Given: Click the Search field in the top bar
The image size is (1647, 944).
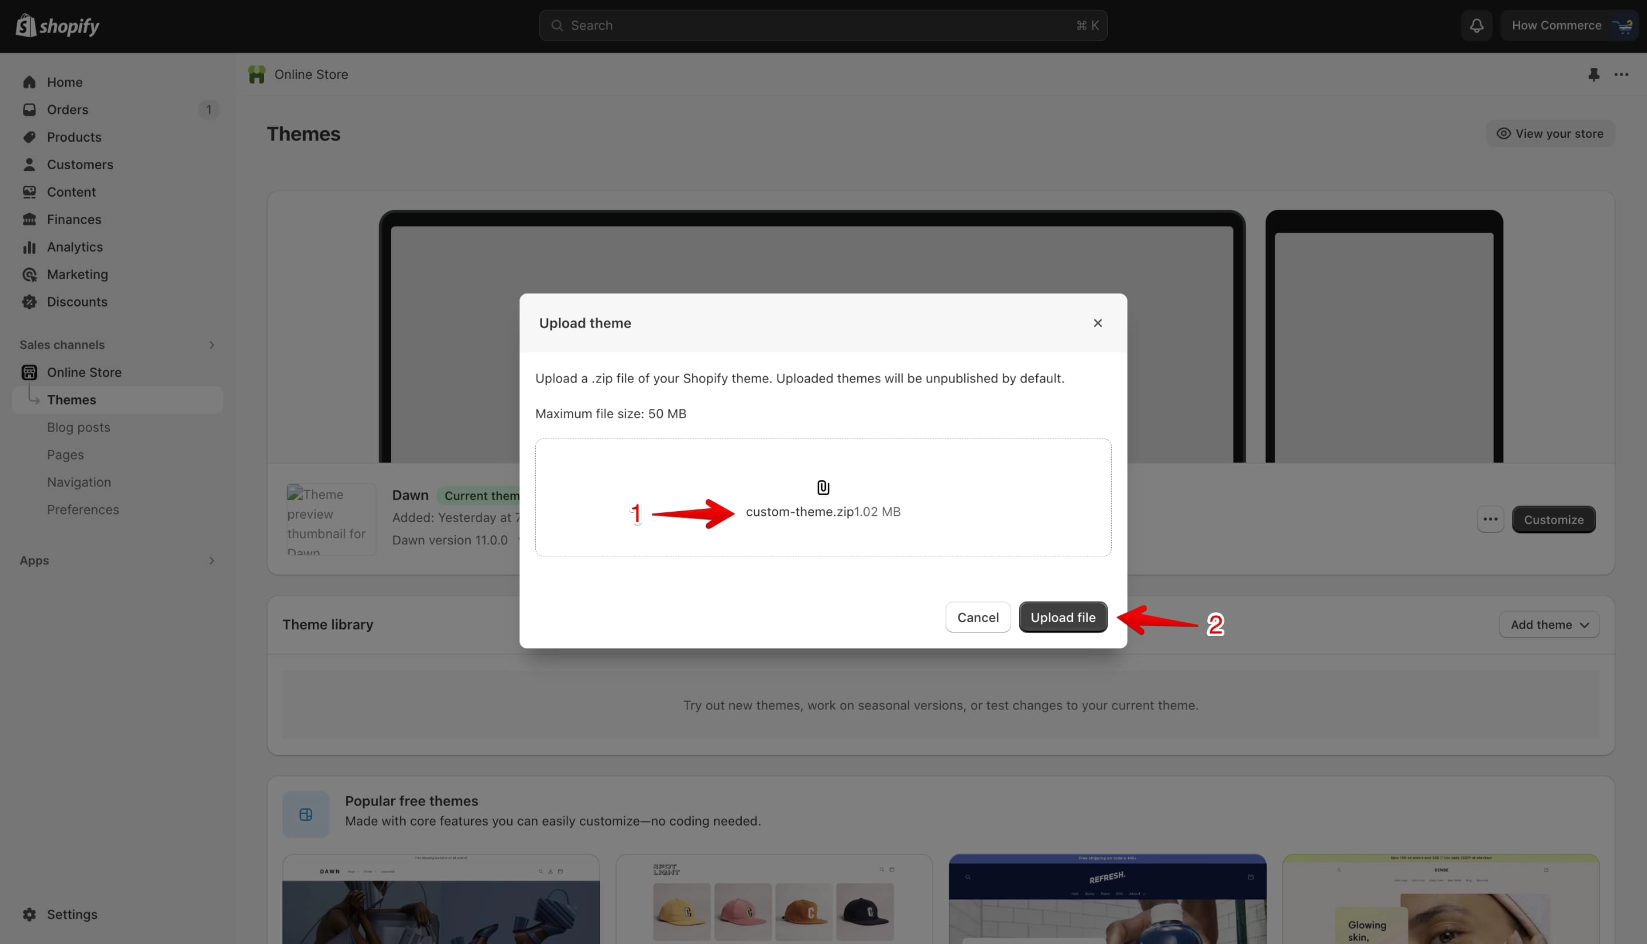Looking at the screenshot, I should tap(823, 25).
